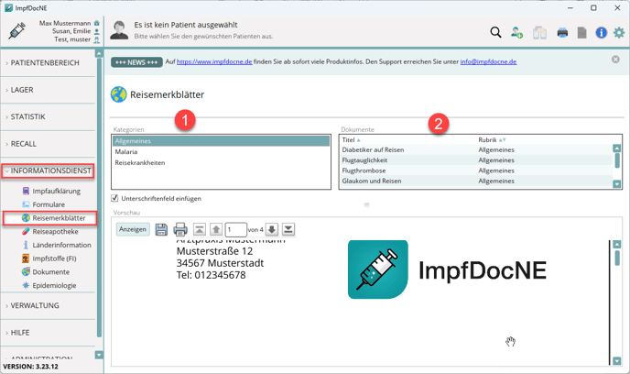Close the news banner

pyautogui.click(x=615, y=60)
